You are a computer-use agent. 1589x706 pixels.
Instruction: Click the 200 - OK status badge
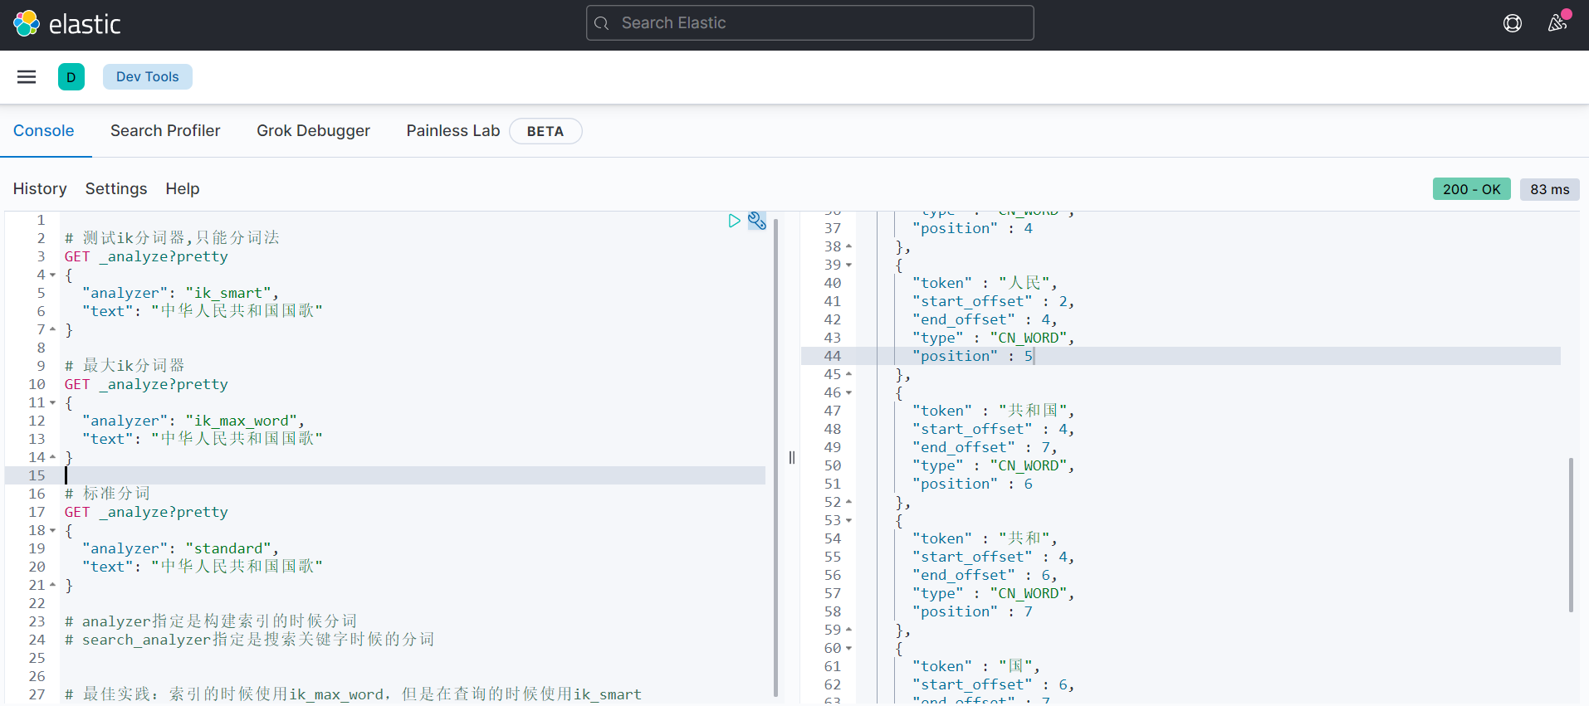[x=1471, y=189]
